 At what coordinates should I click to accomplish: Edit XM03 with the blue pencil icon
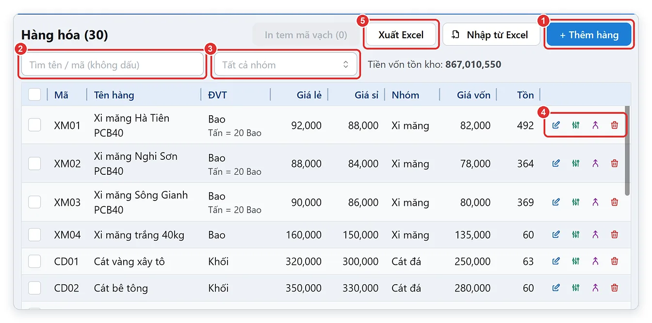click(x=556, y=202)
